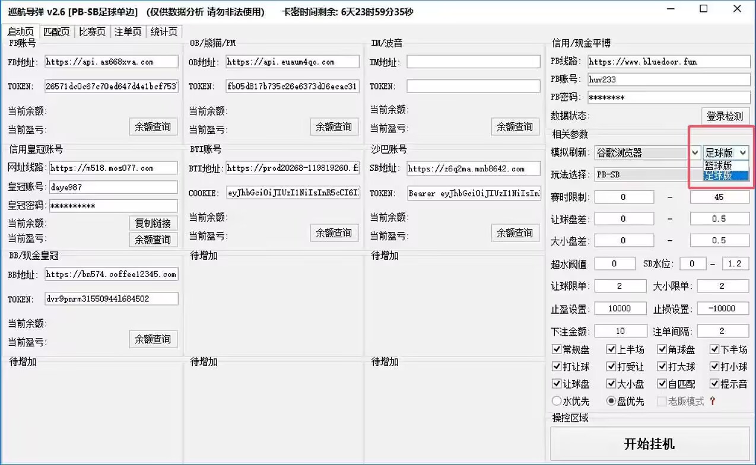Select the 水优先 radio button
This screenshot has height=465, width=756.
pyautogui.click(x=556, y=401)
